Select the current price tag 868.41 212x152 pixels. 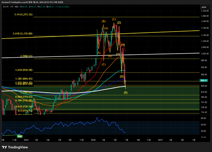[x=204, y=81]
